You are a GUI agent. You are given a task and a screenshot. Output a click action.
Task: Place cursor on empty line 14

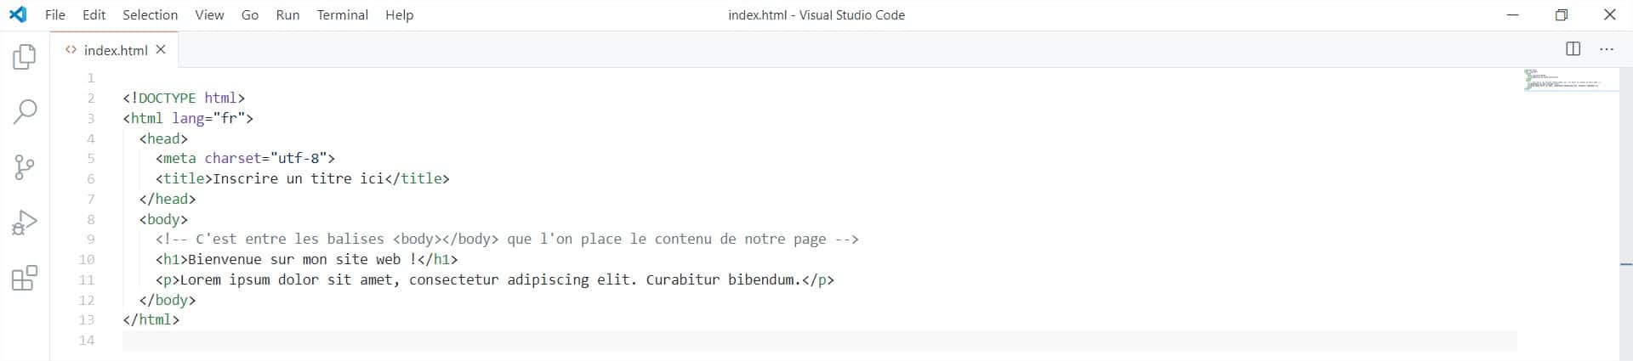[510, 341]
